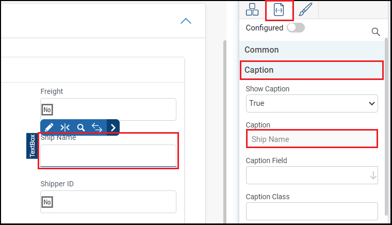The width and height of the screenshot is (392, 225).
Task: Toggle the Shipper ID No checkbox
Action: (47, 202)
